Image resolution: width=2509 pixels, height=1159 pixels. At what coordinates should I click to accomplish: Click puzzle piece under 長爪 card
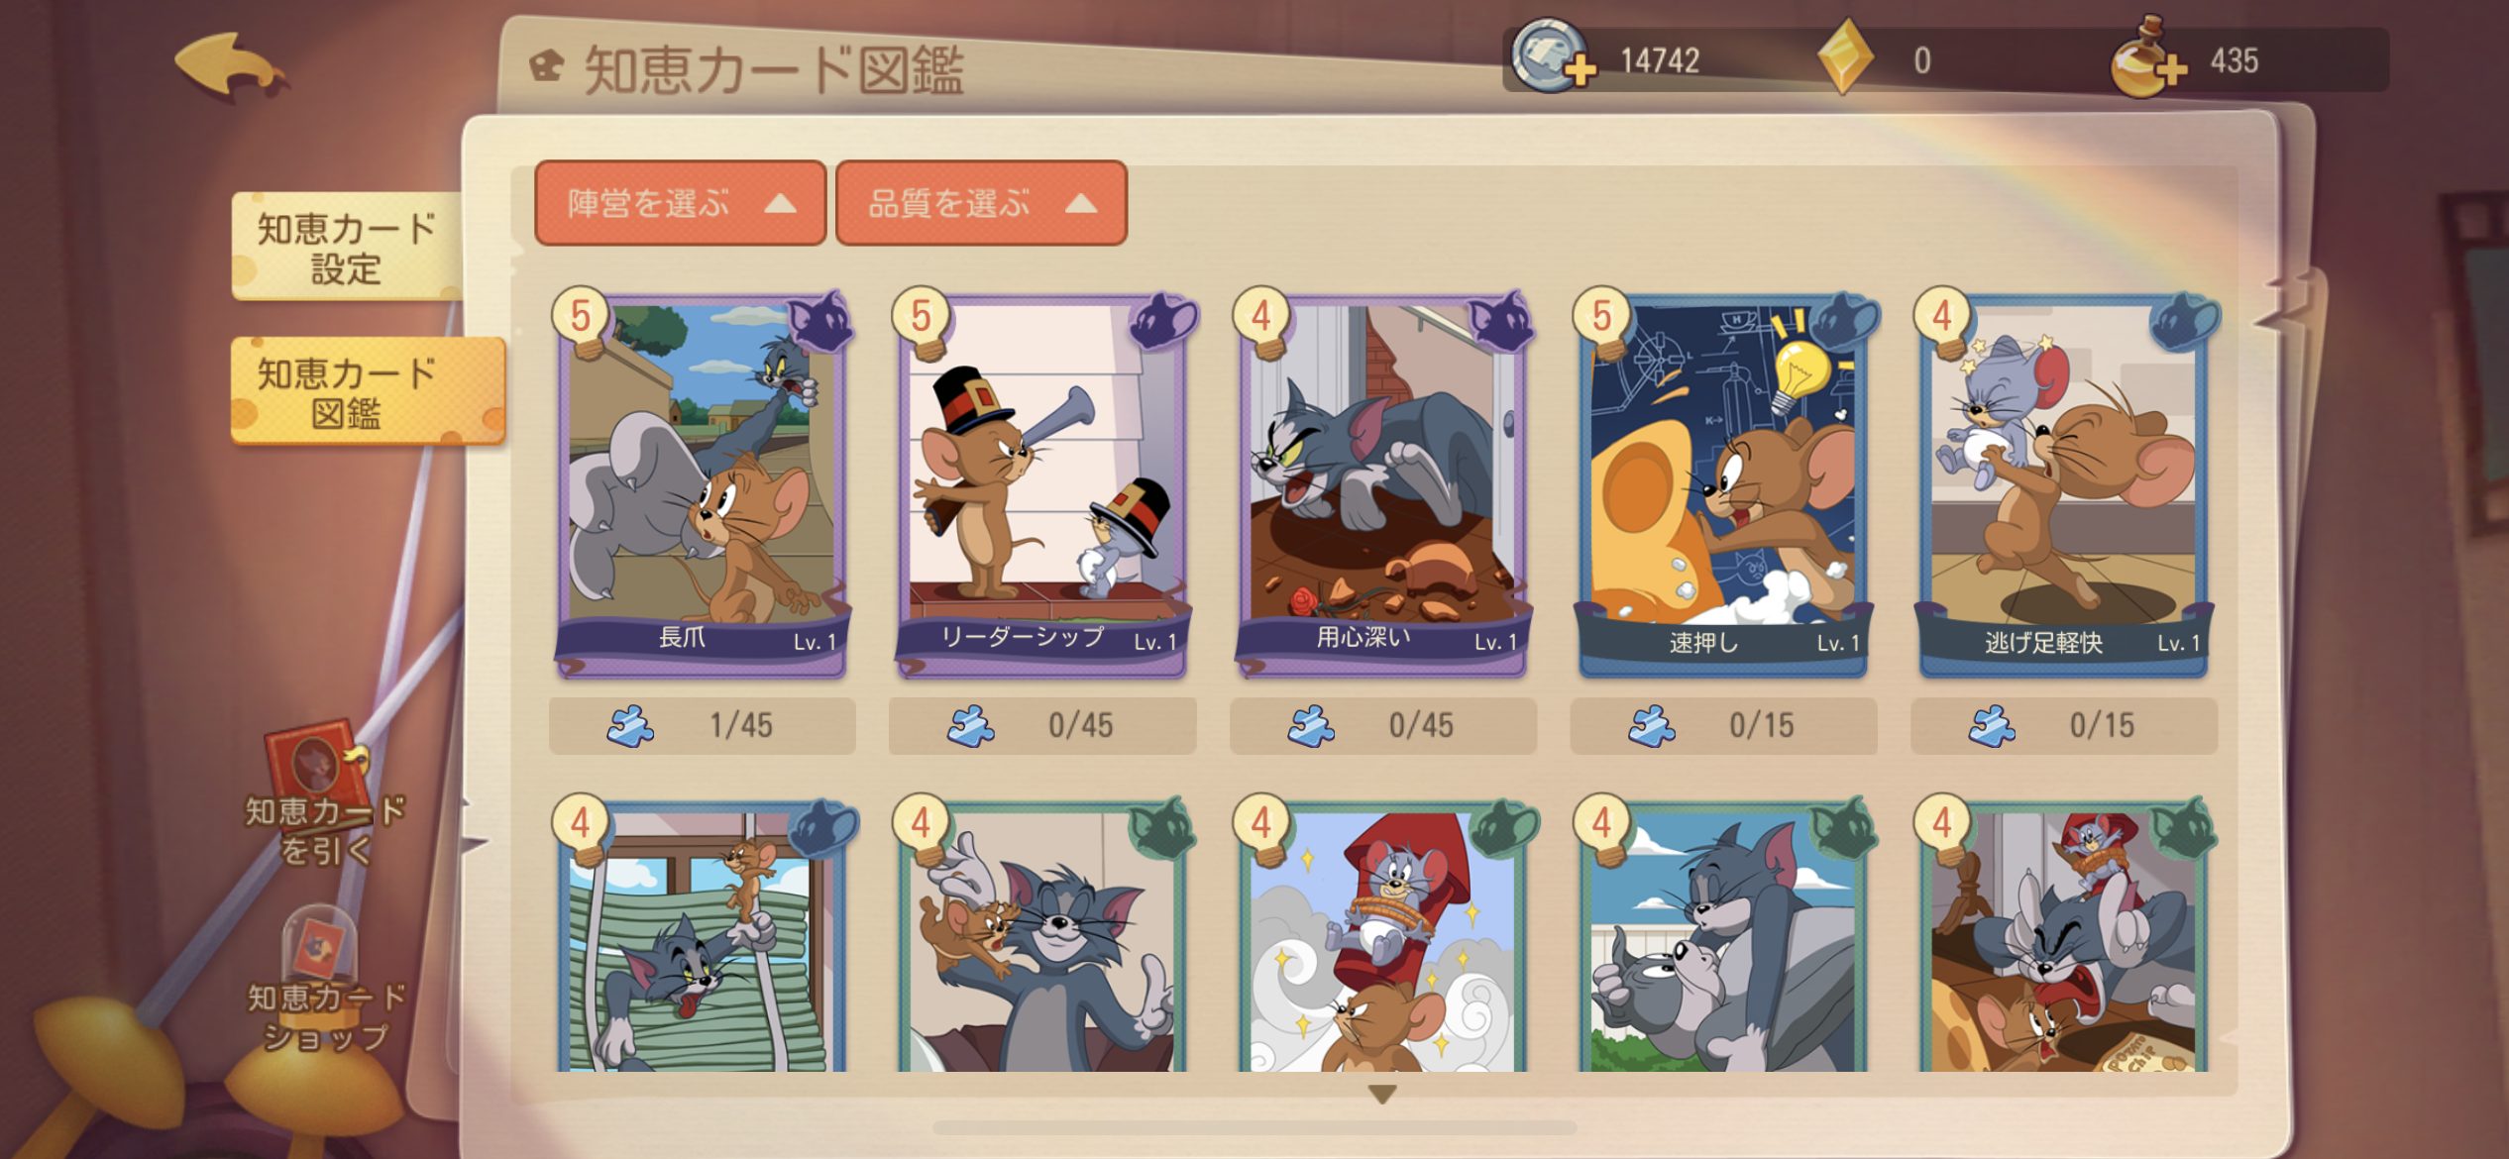pos(630,726)
